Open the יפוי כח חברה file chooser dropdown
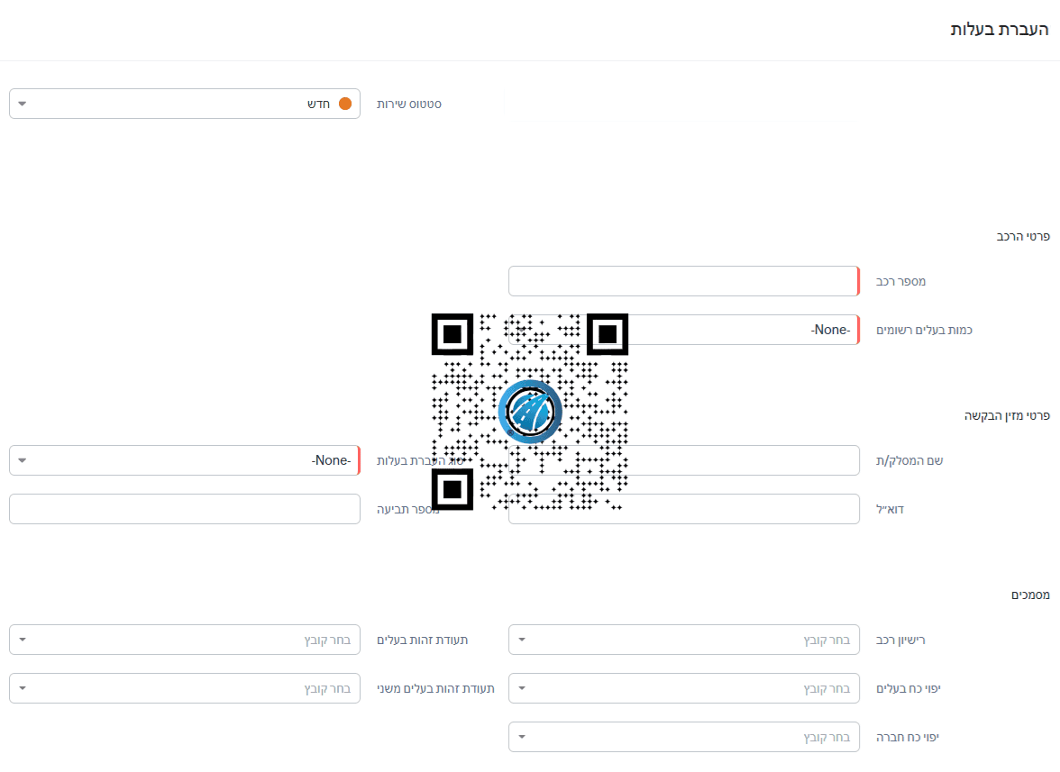Screen dimensions: 1060x772 pyautogui.click(x=683, y=737)
